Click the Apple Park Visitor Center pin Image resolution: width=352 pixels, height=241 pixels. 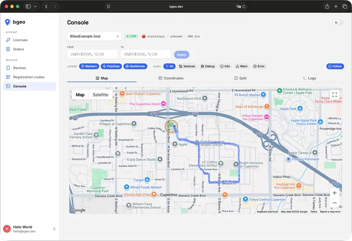coord(320,121)
